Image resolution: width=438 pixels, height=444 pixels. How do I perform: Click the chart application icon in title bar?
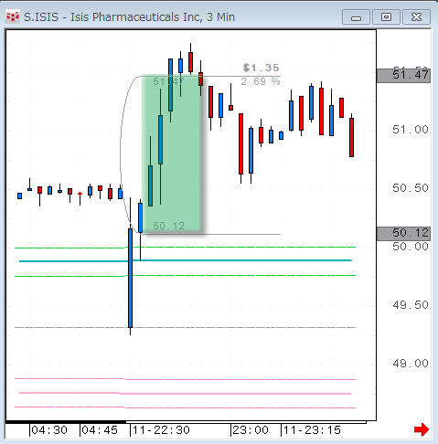pyautogui.click(x=13, y=16)
